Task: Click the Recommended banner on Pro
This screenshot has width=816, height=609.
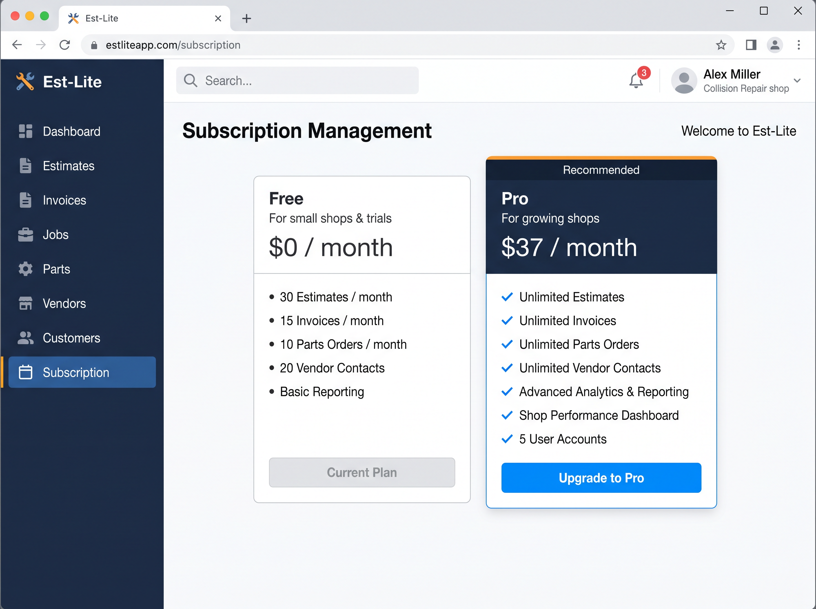Action: click(x=601, y=170)
